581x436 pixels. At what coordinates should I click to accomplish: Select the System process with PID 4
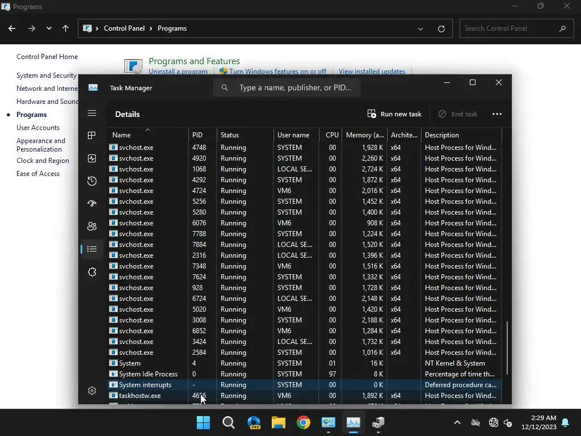click(305, 363)
